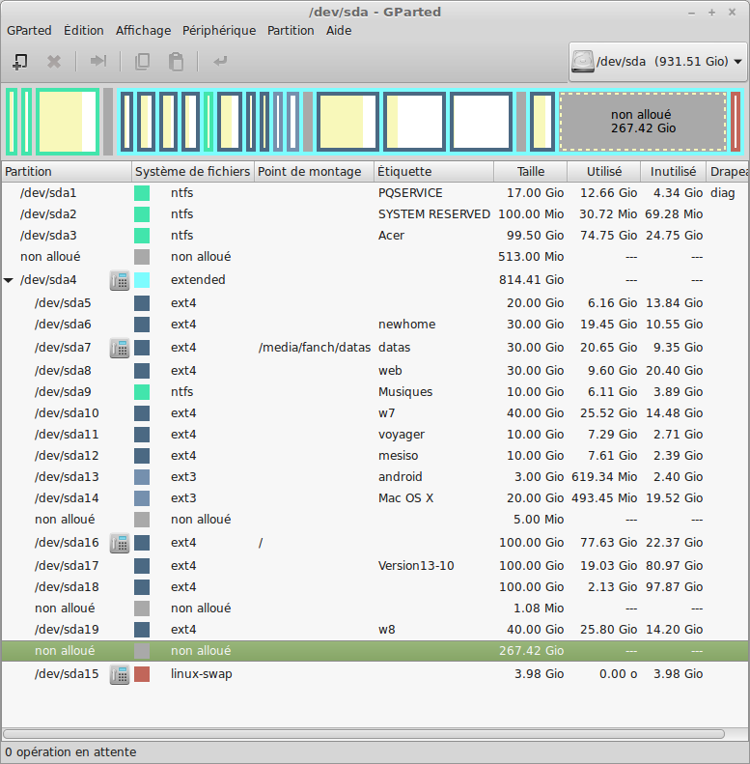Collapse the /dev/sda4 extended partition tree

click(x=9, y=280)
